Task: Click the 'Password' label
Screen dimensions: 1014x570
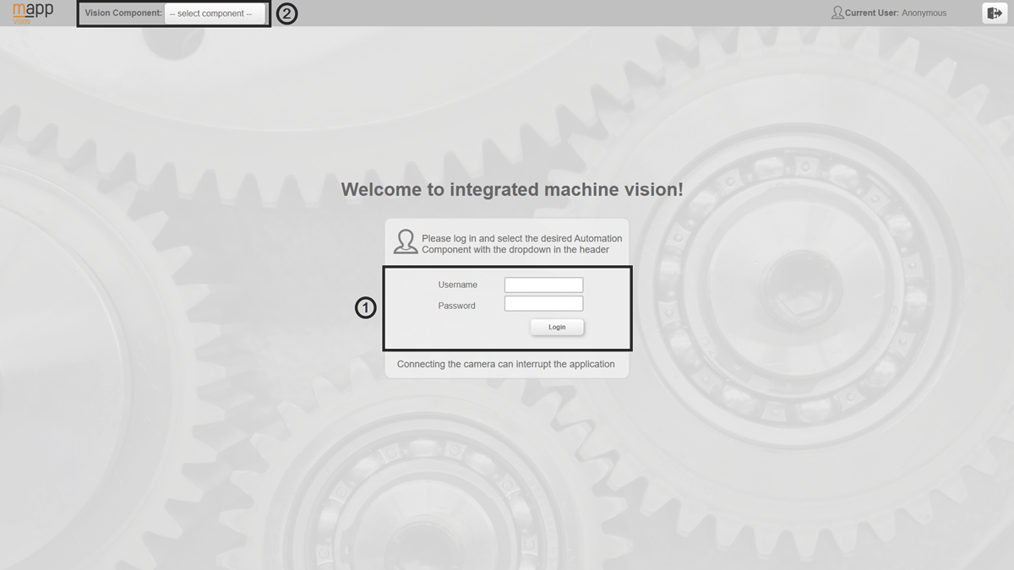Action: coord(457,306)
